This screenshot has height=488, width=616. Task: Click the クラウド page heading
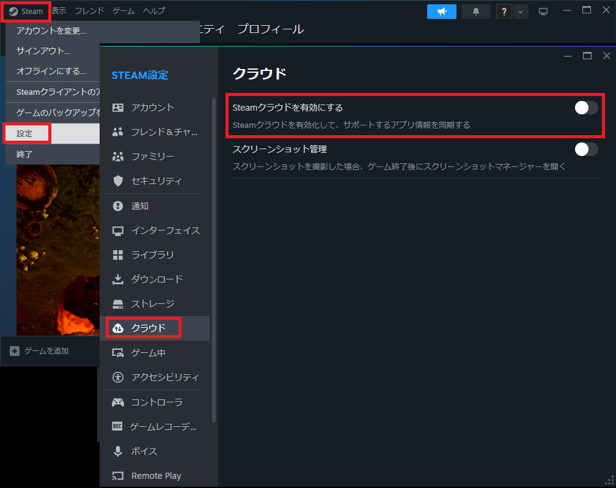259,73
